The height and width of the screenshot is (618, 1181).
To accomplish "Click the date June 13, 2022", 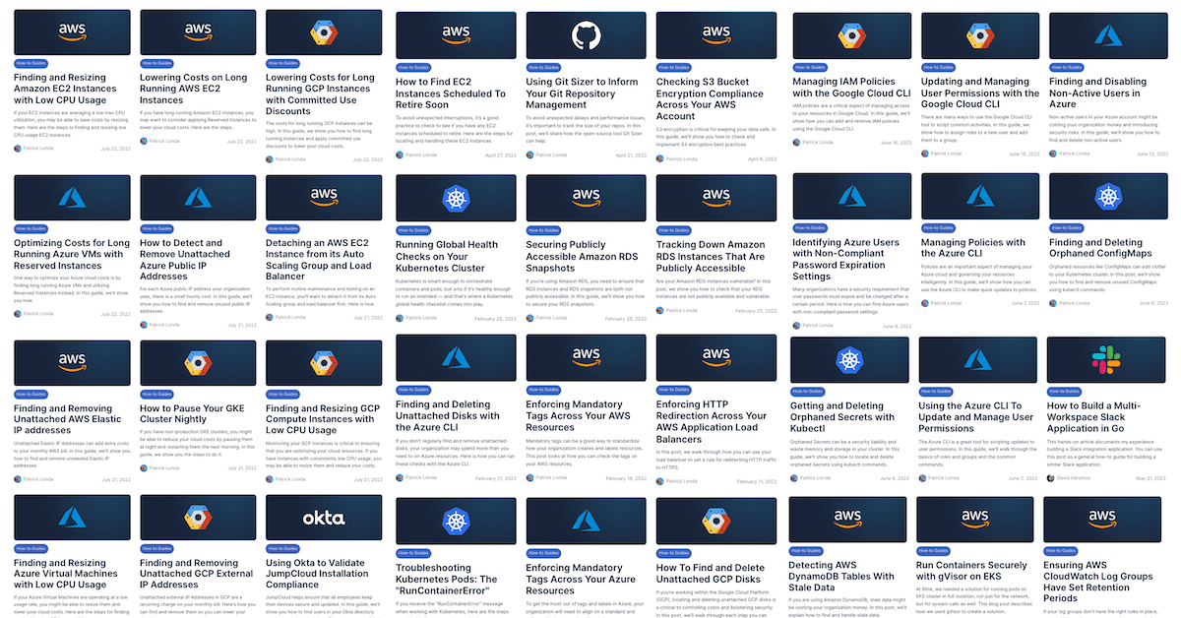I will coord(1153,154).
